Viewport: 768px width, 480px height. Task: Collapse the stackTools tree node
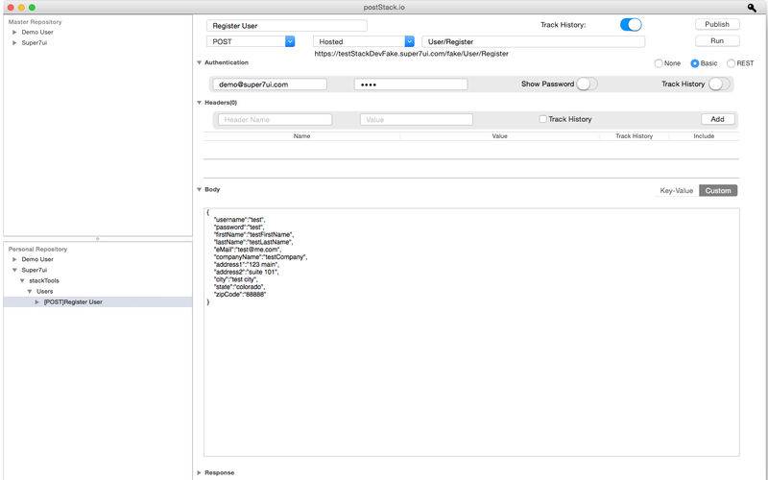coord(22,280)
